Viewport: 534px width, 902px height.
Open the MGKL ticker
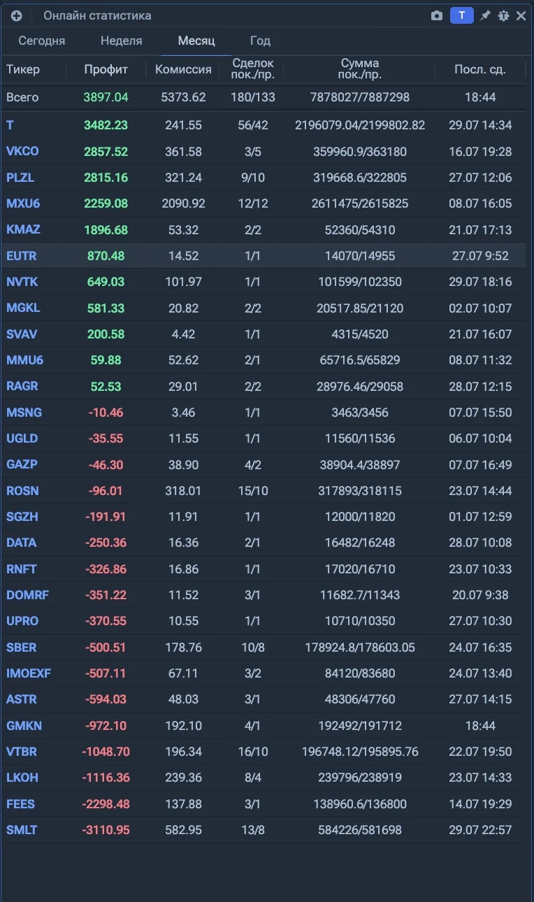pyautogui.click(x=23, y=308)
